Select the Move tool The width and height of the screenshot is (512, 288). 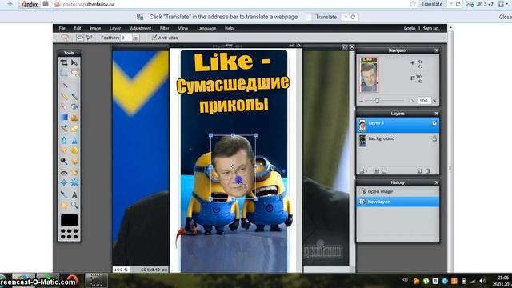coord(74,62)
